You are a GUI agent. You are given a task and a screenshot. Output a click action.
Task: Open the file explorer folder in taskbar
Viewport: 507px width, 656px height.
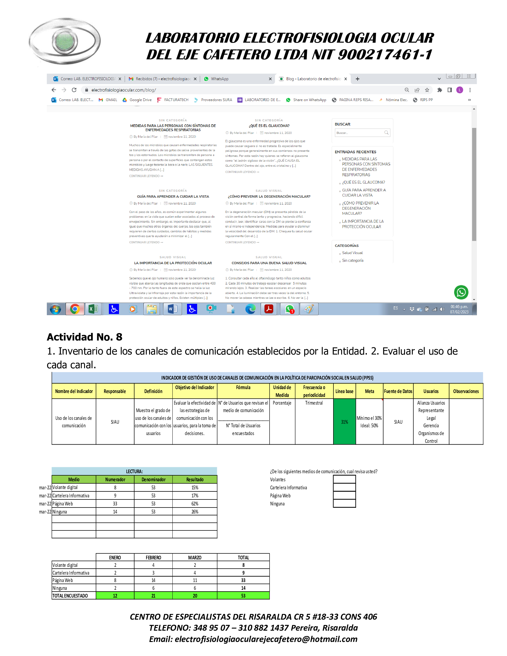(152, 309)
